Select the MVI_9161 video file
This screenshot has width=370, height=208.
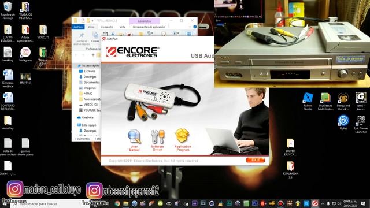pos(25,79)
